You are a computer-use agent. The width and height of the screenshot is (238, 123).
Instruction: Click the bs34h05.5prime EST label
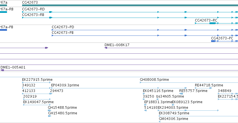point(170,96)
